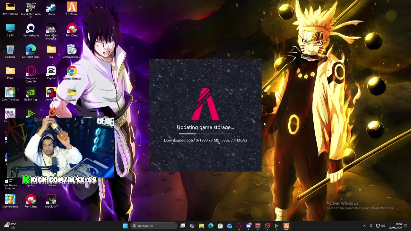Select the Epic Games Launcher shortcut
The image size is (411, 231).
(x=10, y=184)
